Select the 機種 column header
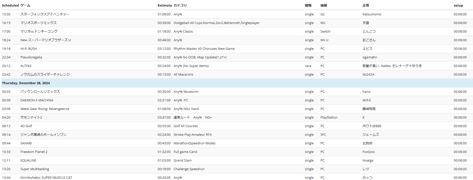 coord(324,5)
